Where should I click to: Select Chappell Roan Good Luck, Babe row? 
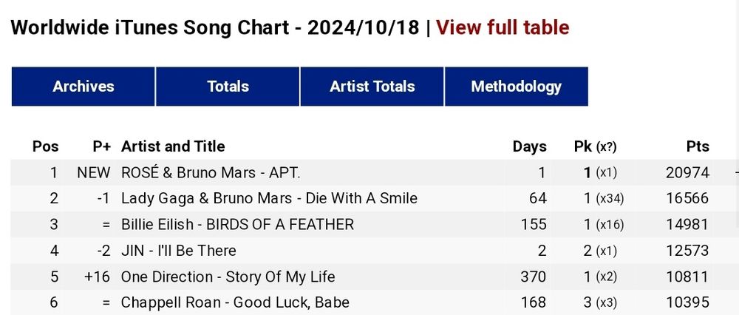(235, 302)
